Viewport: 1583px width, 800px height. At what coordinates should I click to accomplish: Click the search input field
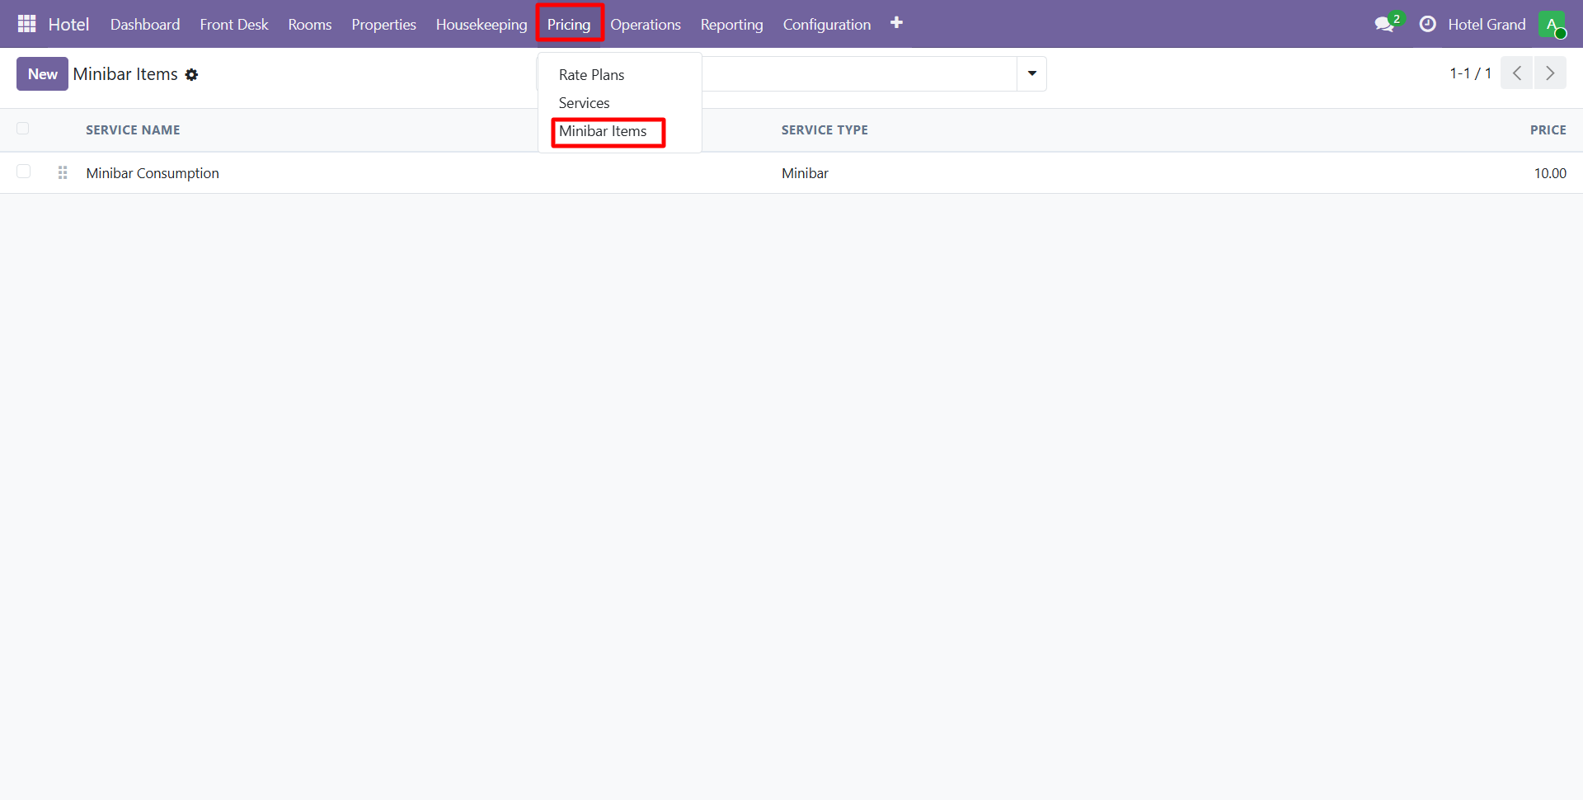pos(857,74)
